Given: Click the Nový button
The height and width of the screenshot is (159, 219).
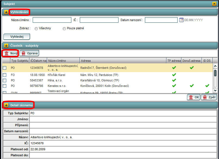Looking at the screenshot, I should pos(10,53).
